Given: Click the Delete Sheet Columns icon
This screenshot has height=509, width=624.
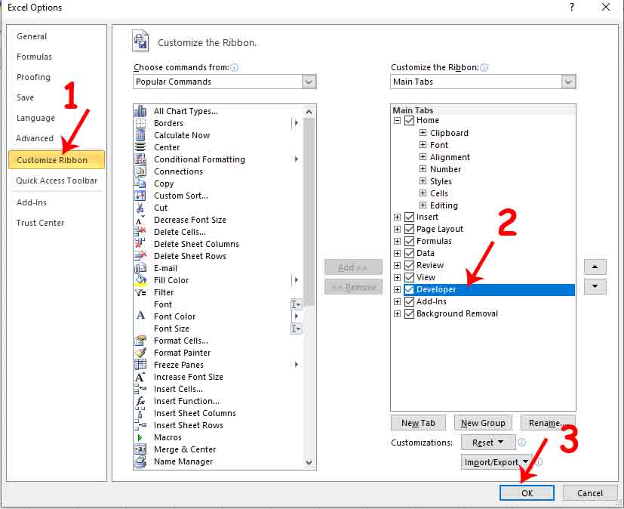Looking at the screenshot, I should (140, 244).
